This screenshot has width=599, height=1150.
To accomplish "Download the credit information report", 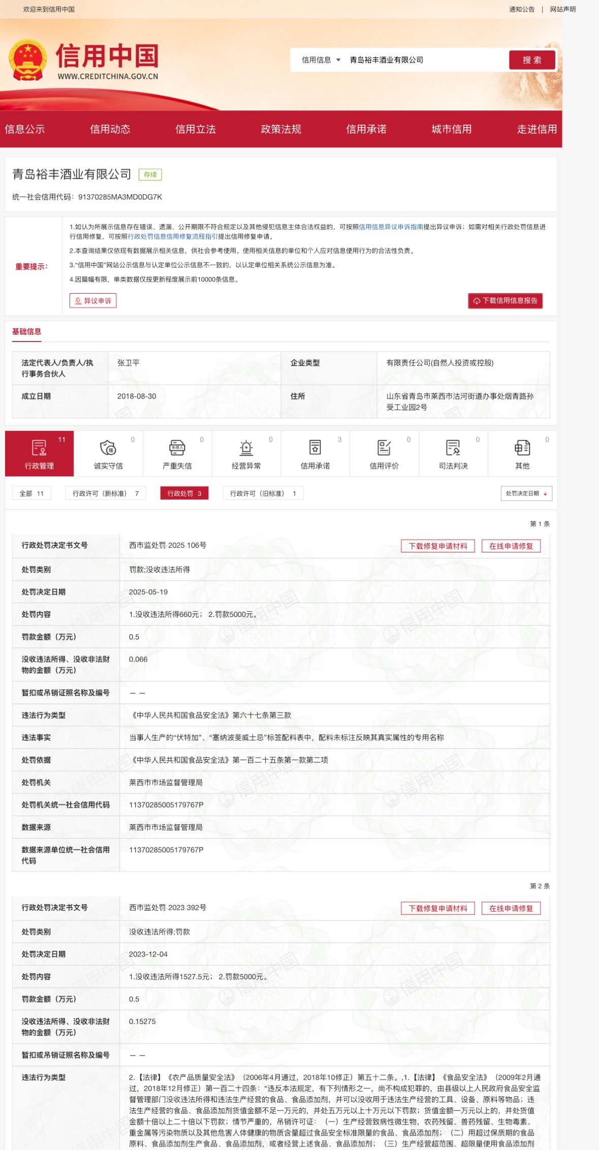I will pos(506,301).
